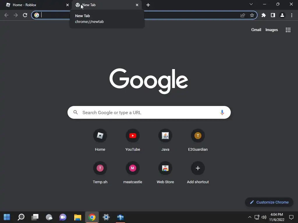Open the meatcastle shortcut
The height and width of the screenshot is (223, 298).
pos(133,172)
